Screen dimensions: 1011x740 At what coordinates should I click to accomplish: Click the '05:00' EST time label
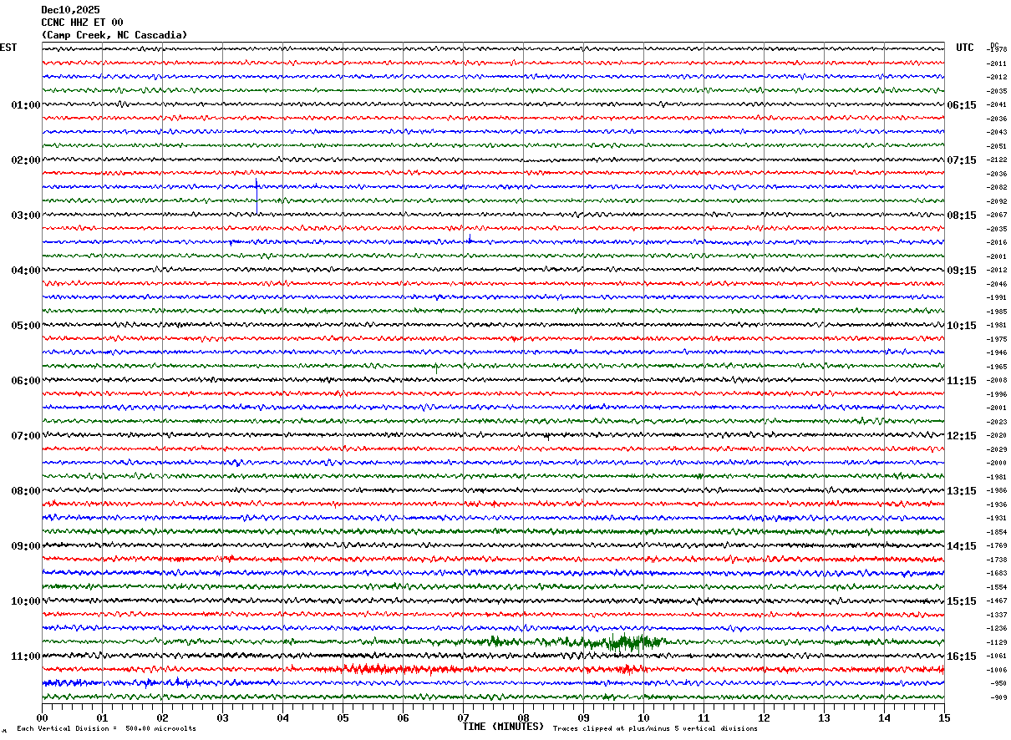point(26,326)
